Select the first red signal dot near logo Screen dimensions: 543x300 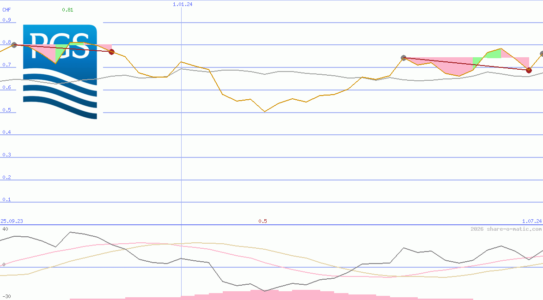(111, 52)
